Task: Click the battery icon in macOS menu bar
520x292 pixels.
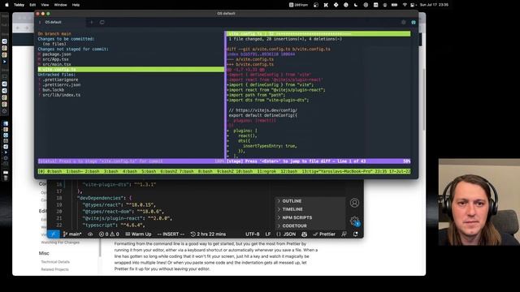Action: (x=394, y=5)
